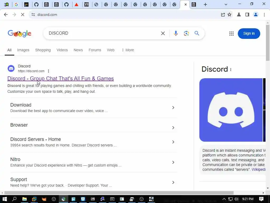
Task: Select the Forums search tab
Action: coord(95,50)
